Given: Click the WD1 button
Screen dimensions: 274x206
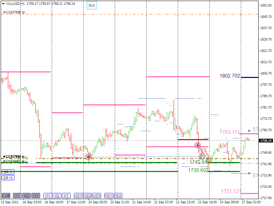Looking at the screenshot, I should tap(78, 196).
